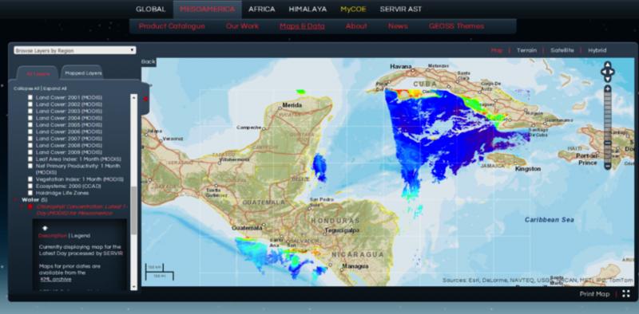Click the red marker beside the layer panel

[x=145, y=99]
